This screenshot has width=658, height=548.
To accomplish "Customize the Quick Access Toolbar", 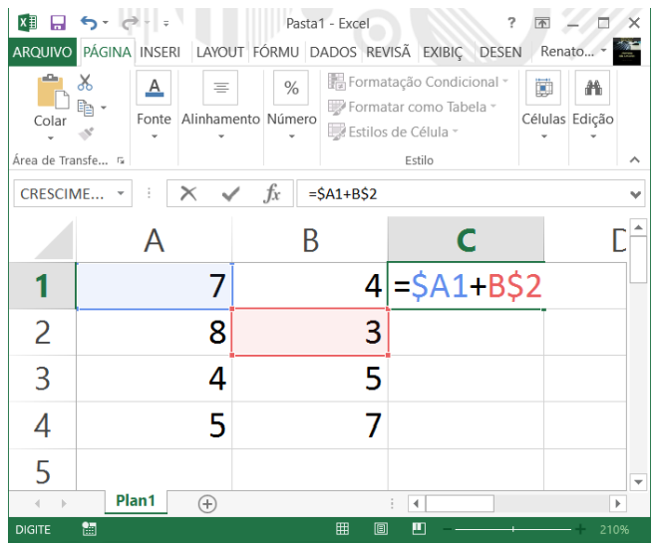I will pyautogui.click(x=166, y=24).
